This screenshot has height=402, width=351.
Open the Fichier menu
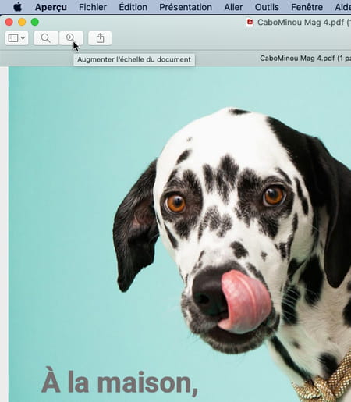[x=93, y=7]
